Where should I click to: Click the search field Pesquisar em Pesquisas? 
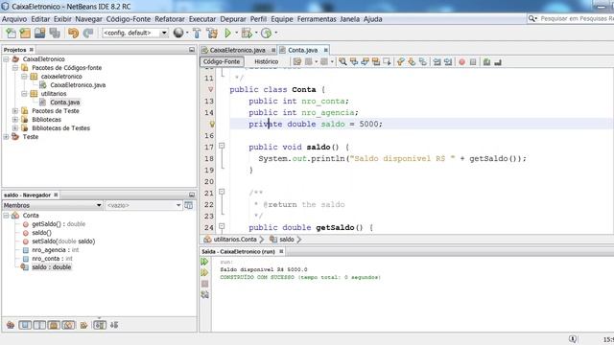click(577, 18)
